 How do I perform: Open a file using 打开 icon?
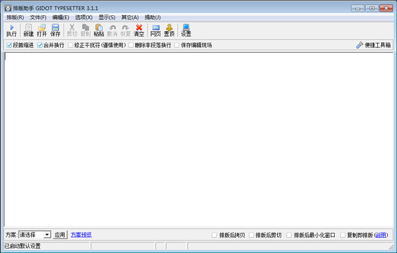coord(42,30)
